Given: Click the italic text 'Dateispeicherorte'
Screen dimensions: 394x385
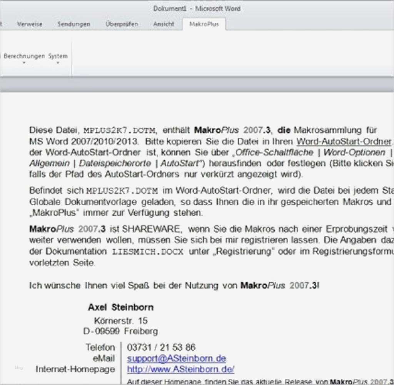Looking at the screenshot, I should pos(115,163).
